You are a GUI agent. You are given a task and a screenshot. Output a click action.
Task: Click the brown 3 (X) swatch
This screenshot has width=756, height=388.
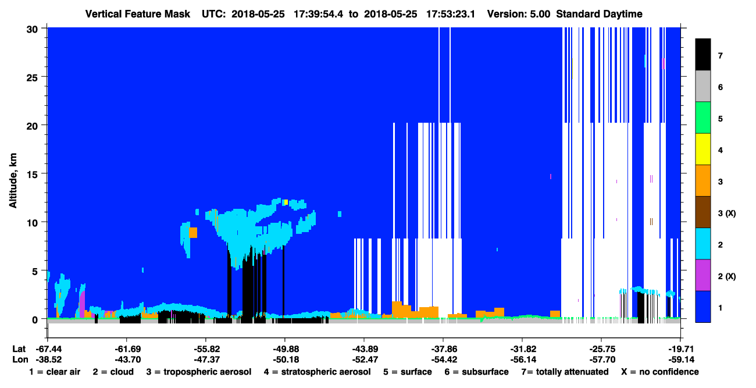point(703,212)
